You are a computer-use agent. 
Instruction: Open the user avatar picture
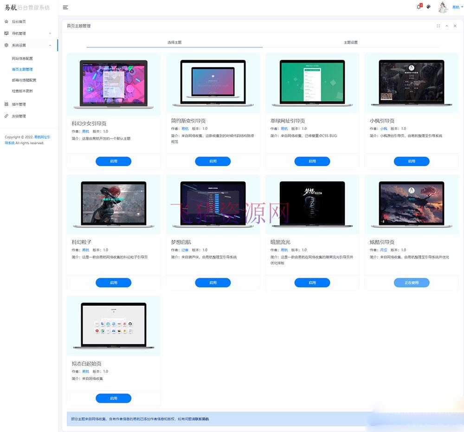click(443, 7)
